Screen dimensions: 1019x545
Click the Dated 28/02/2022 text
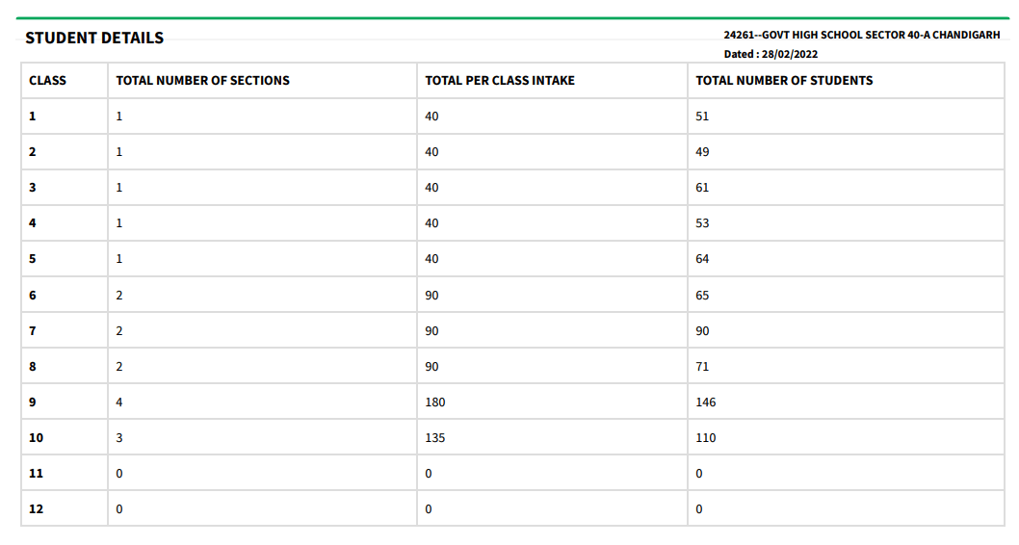click(x=771, y=55)
